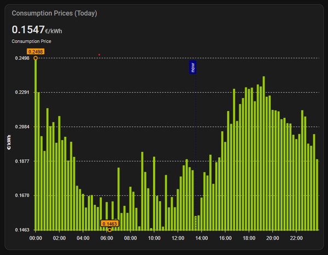Click the orange 0.1463 minimum price label
Viewport: 328px width, 255px height.
pyautogui.click(x=109, y=223)
